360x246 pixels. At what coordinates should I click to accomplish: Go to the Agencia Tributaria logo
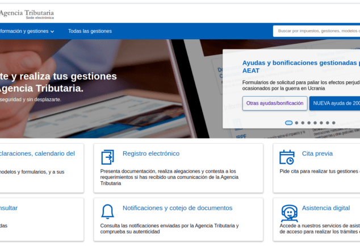click(27, 14)
